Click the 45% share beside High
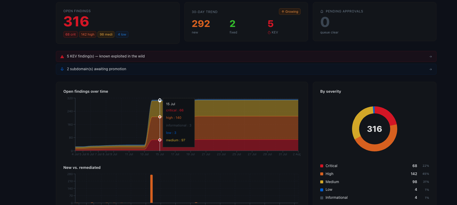The width and height of the screenshot is (457, 205). coord(426,174)
